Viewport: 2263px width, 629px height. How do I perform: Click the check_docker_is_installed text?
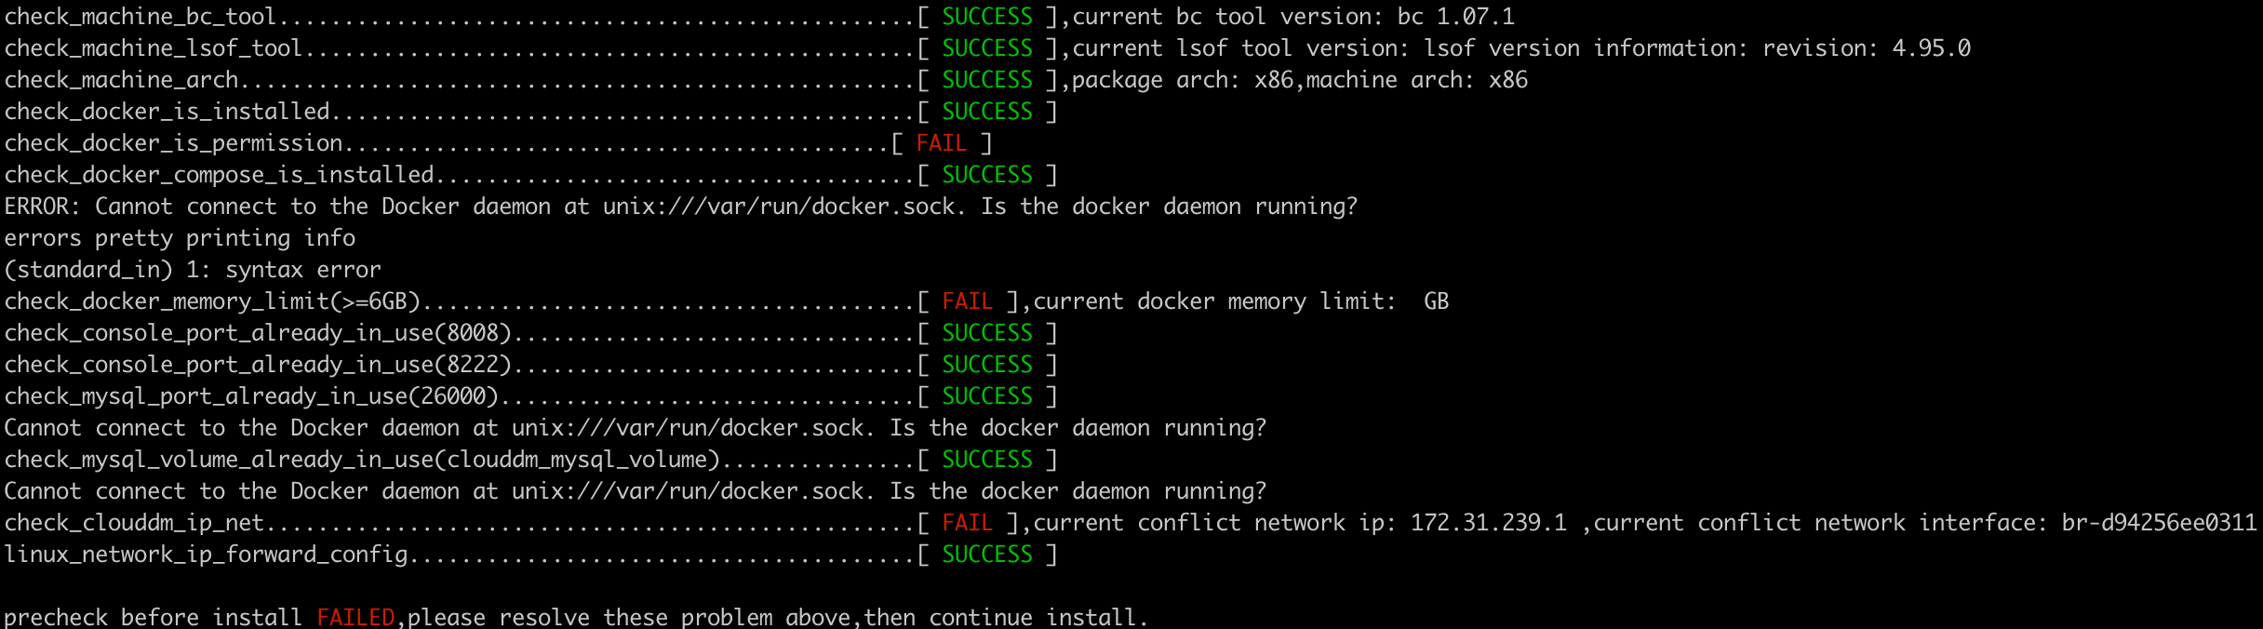[167, 112]
